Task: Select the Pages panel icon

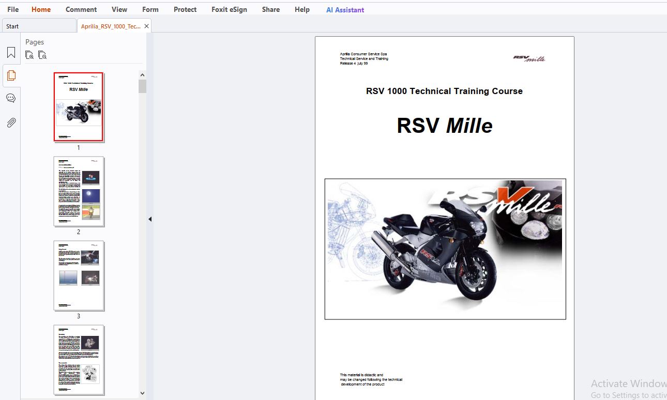Action: click(x=11, y=75)
